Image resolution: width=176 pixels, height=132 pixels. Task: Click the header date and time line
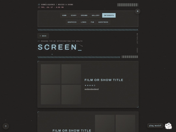pyautogui.click(x=51, y=7)
